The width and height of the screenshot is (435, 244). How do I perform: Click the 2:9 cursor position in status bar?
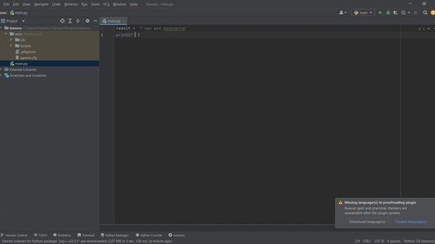(358, 241)
